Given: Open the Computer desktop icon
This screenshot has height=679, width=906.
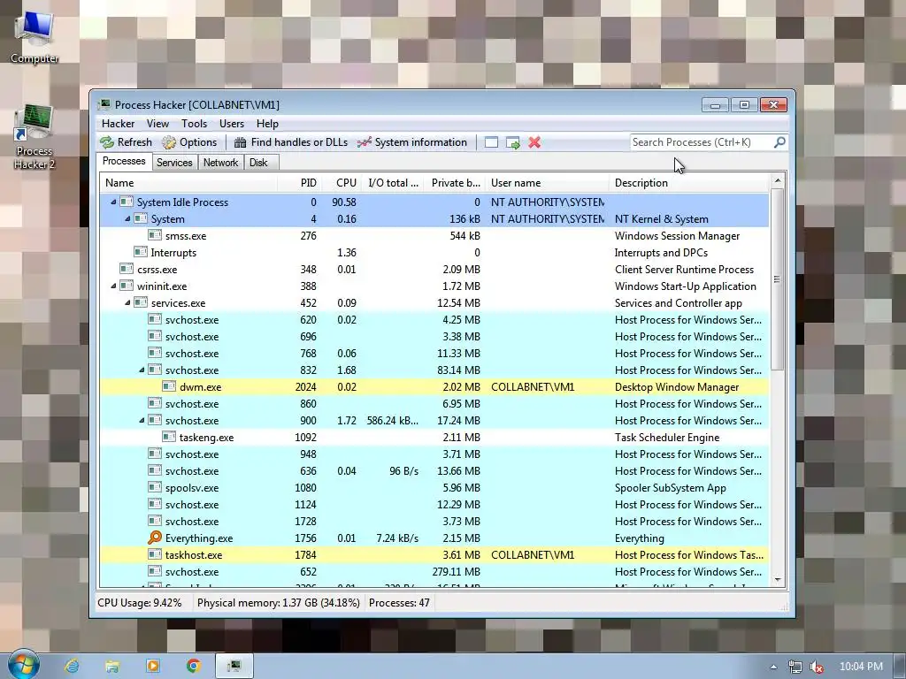Looking at the screenshot, I should point(35,37).
